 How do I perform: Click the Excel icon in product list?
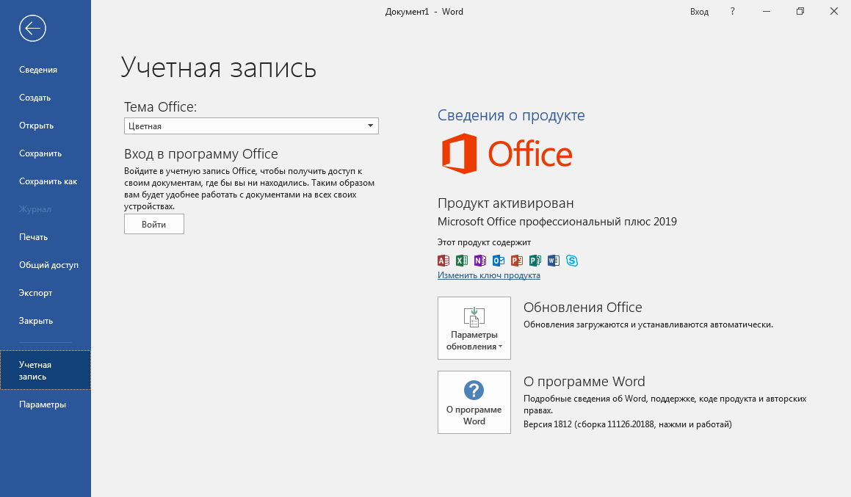pos(462,261)
